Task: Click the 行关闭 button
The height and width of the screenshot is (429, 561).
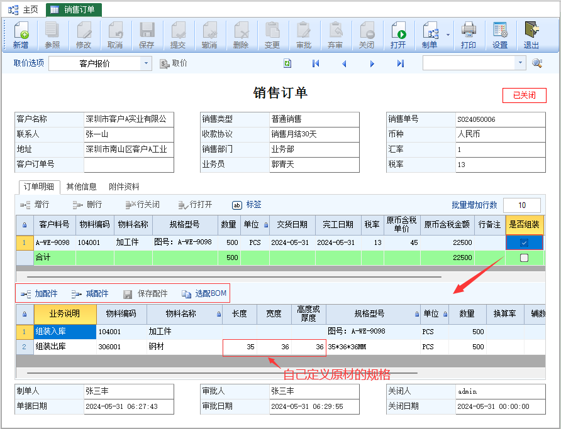Action: point(142,205)
